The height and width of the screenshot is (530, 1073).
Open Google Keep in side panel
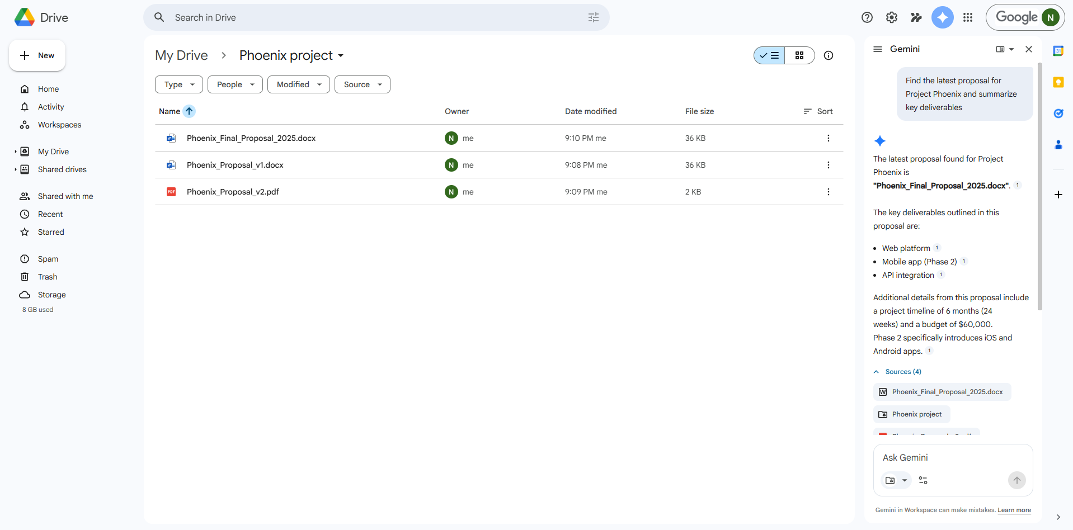point(1058,82)
